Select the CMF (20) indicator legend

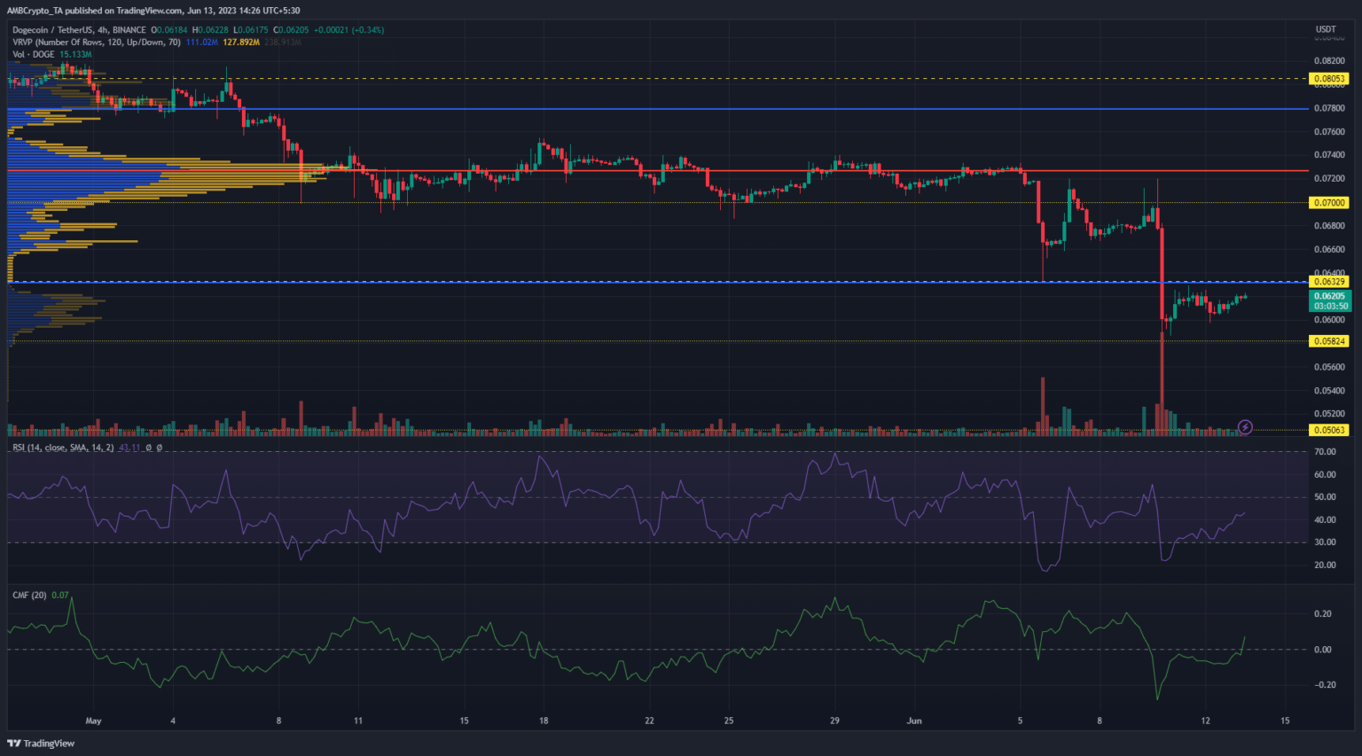tap(29, 595)
